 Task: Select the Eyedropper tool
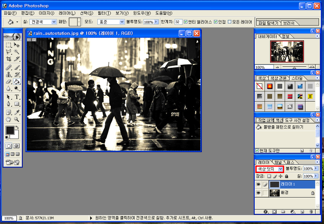tap(16, 112)
